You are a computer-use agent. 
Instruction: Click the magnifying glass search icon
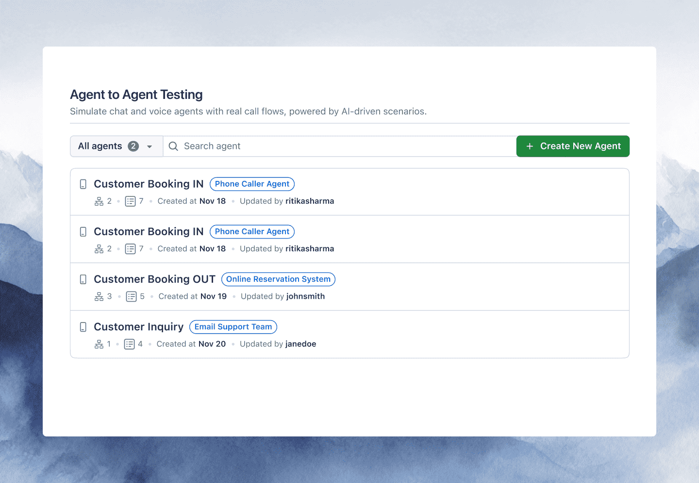(x=173, y=146)
